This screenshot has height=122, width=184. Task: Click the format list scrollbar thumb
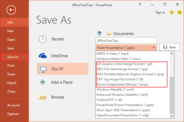(171, 95)
